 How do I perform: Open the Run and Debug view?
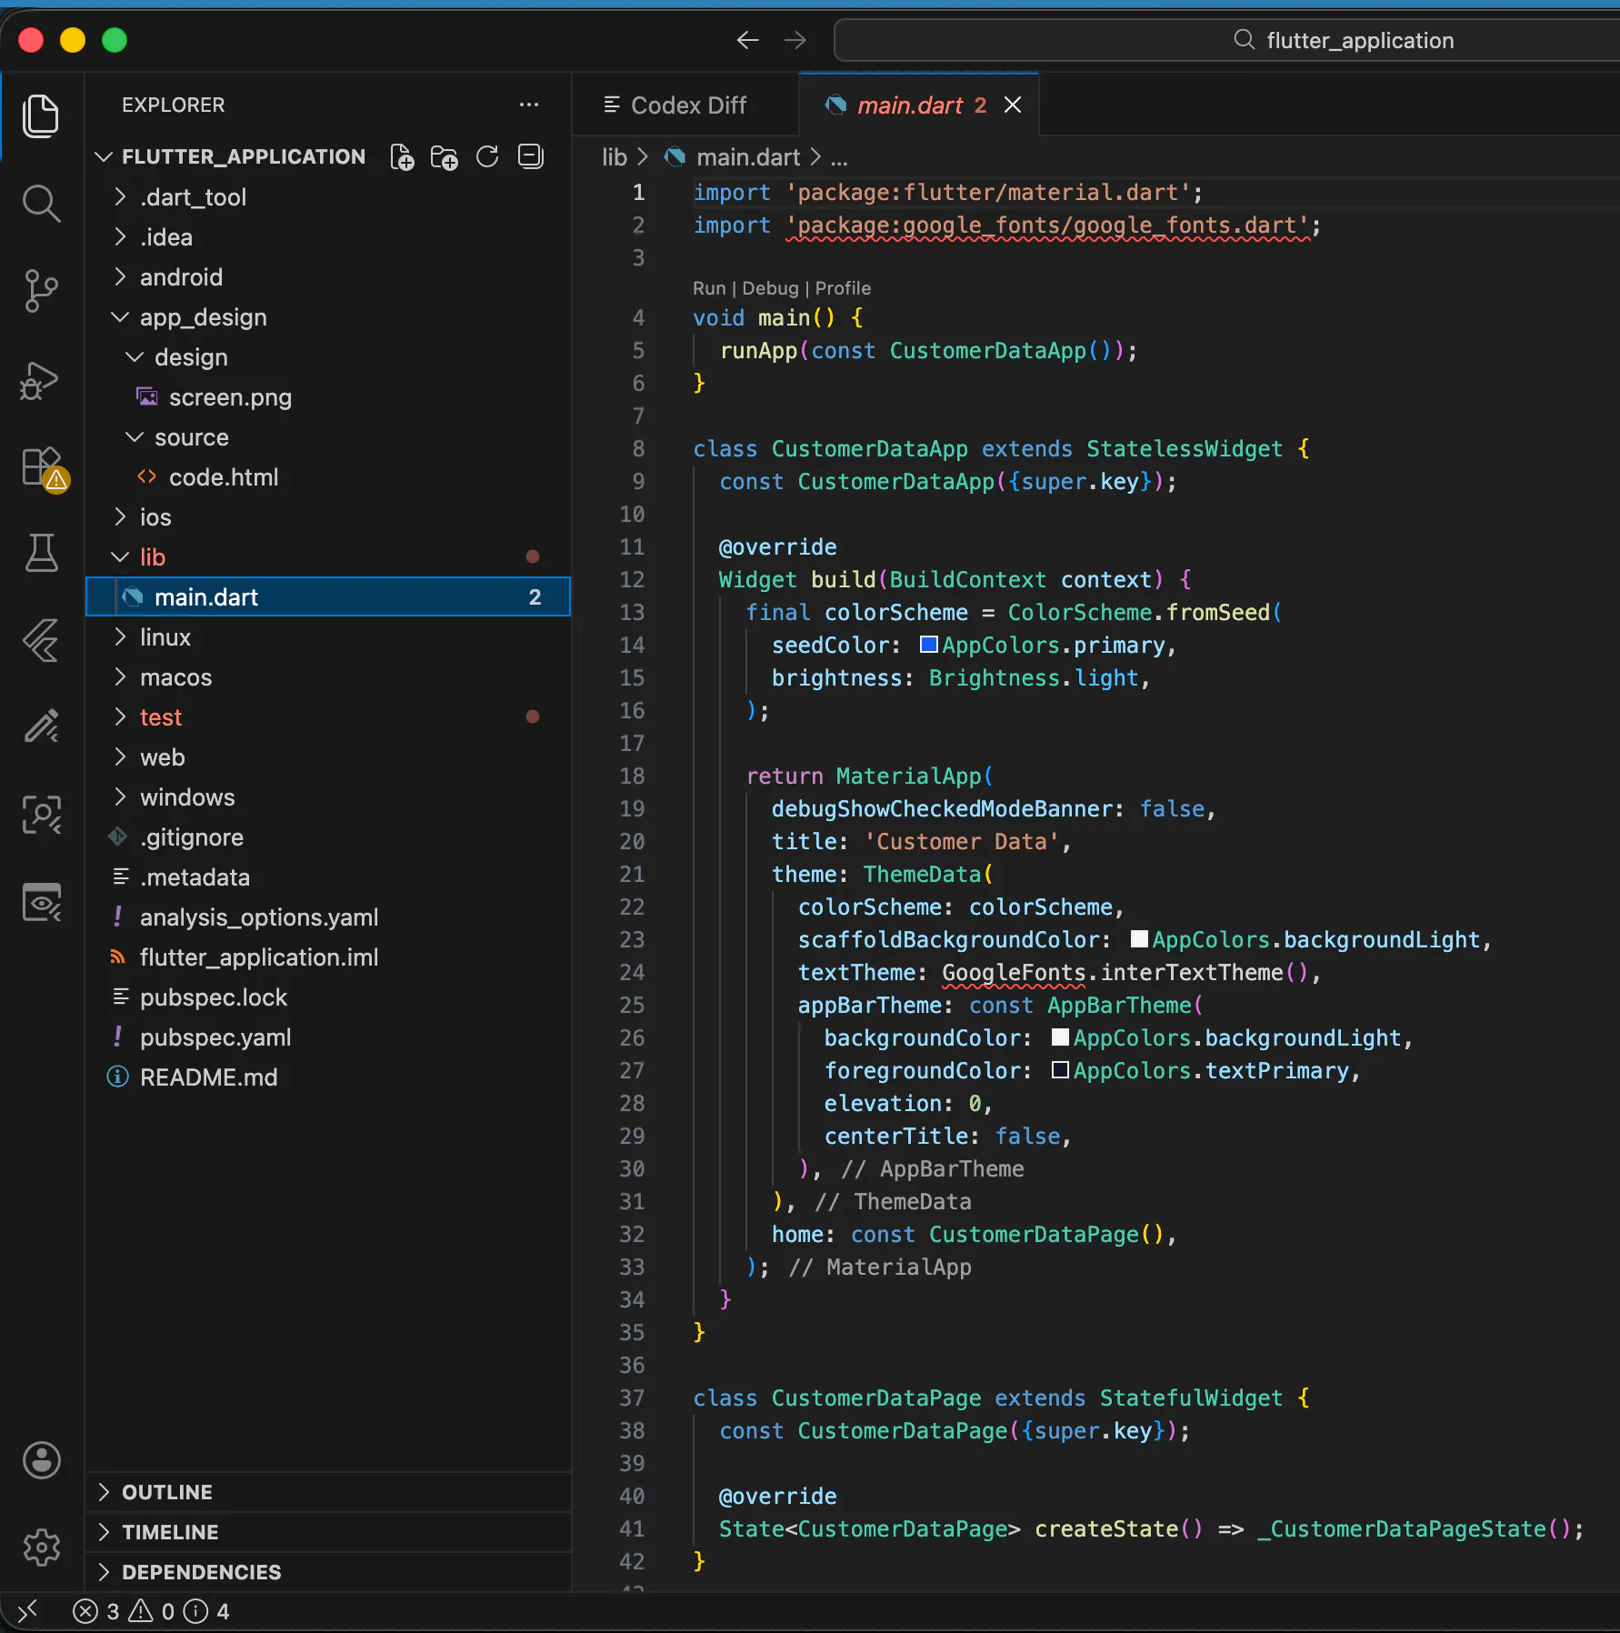tap(41, 379)
